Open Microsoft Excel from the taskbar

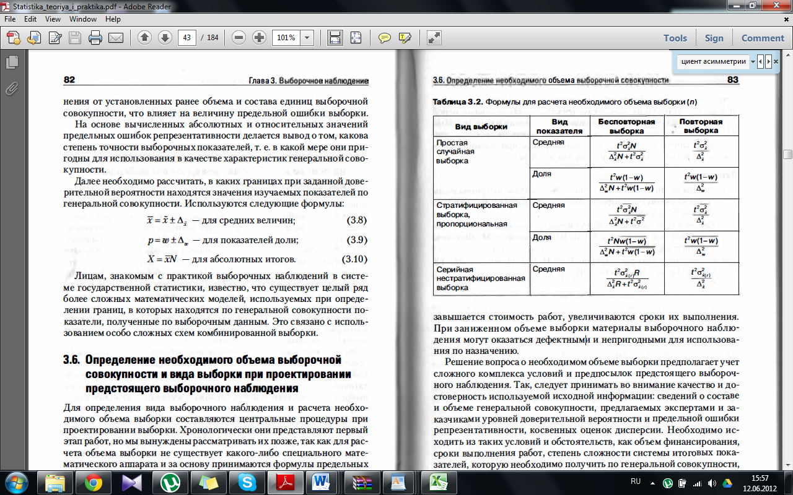coord(439,481)
